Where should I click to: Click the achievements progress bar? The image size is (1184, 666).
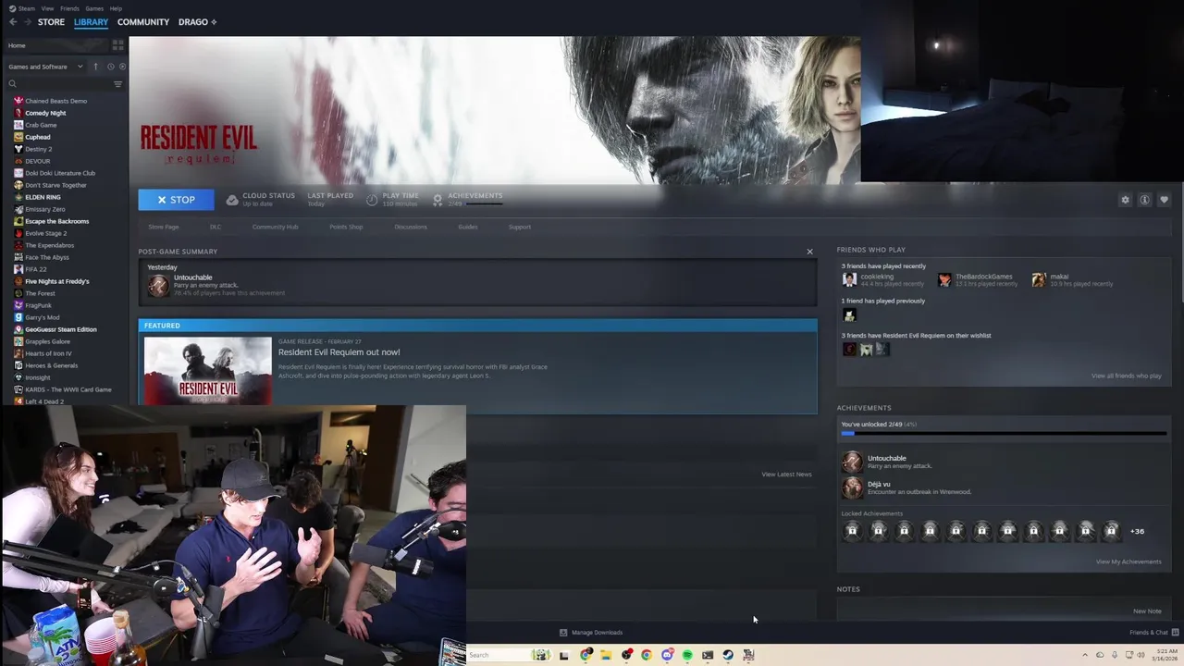click(1004, 433)
